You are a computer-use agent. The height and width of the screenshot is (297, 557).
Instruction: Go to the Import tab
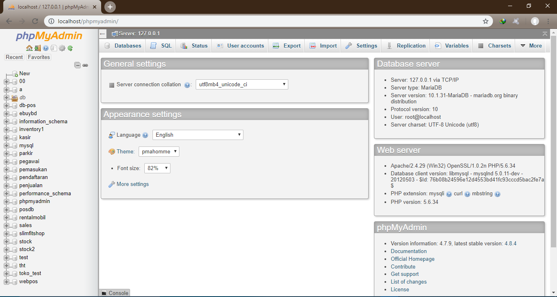tap(323, 46)
